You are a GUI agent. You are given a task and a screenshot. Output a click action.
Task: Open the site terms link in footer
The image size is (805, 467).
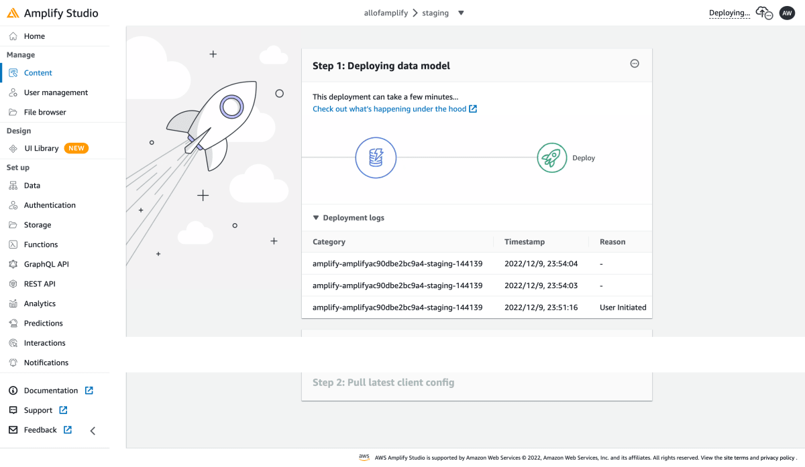735,458
